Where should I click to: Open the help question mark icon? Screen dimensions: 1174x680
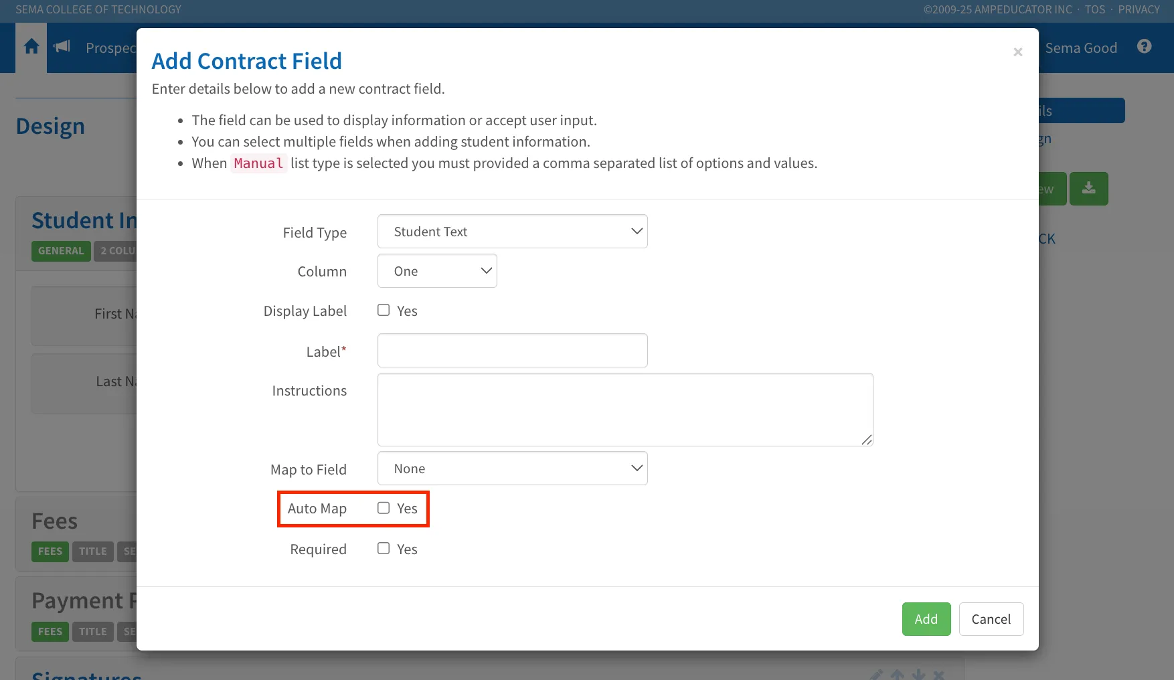tap(1145, 47)
